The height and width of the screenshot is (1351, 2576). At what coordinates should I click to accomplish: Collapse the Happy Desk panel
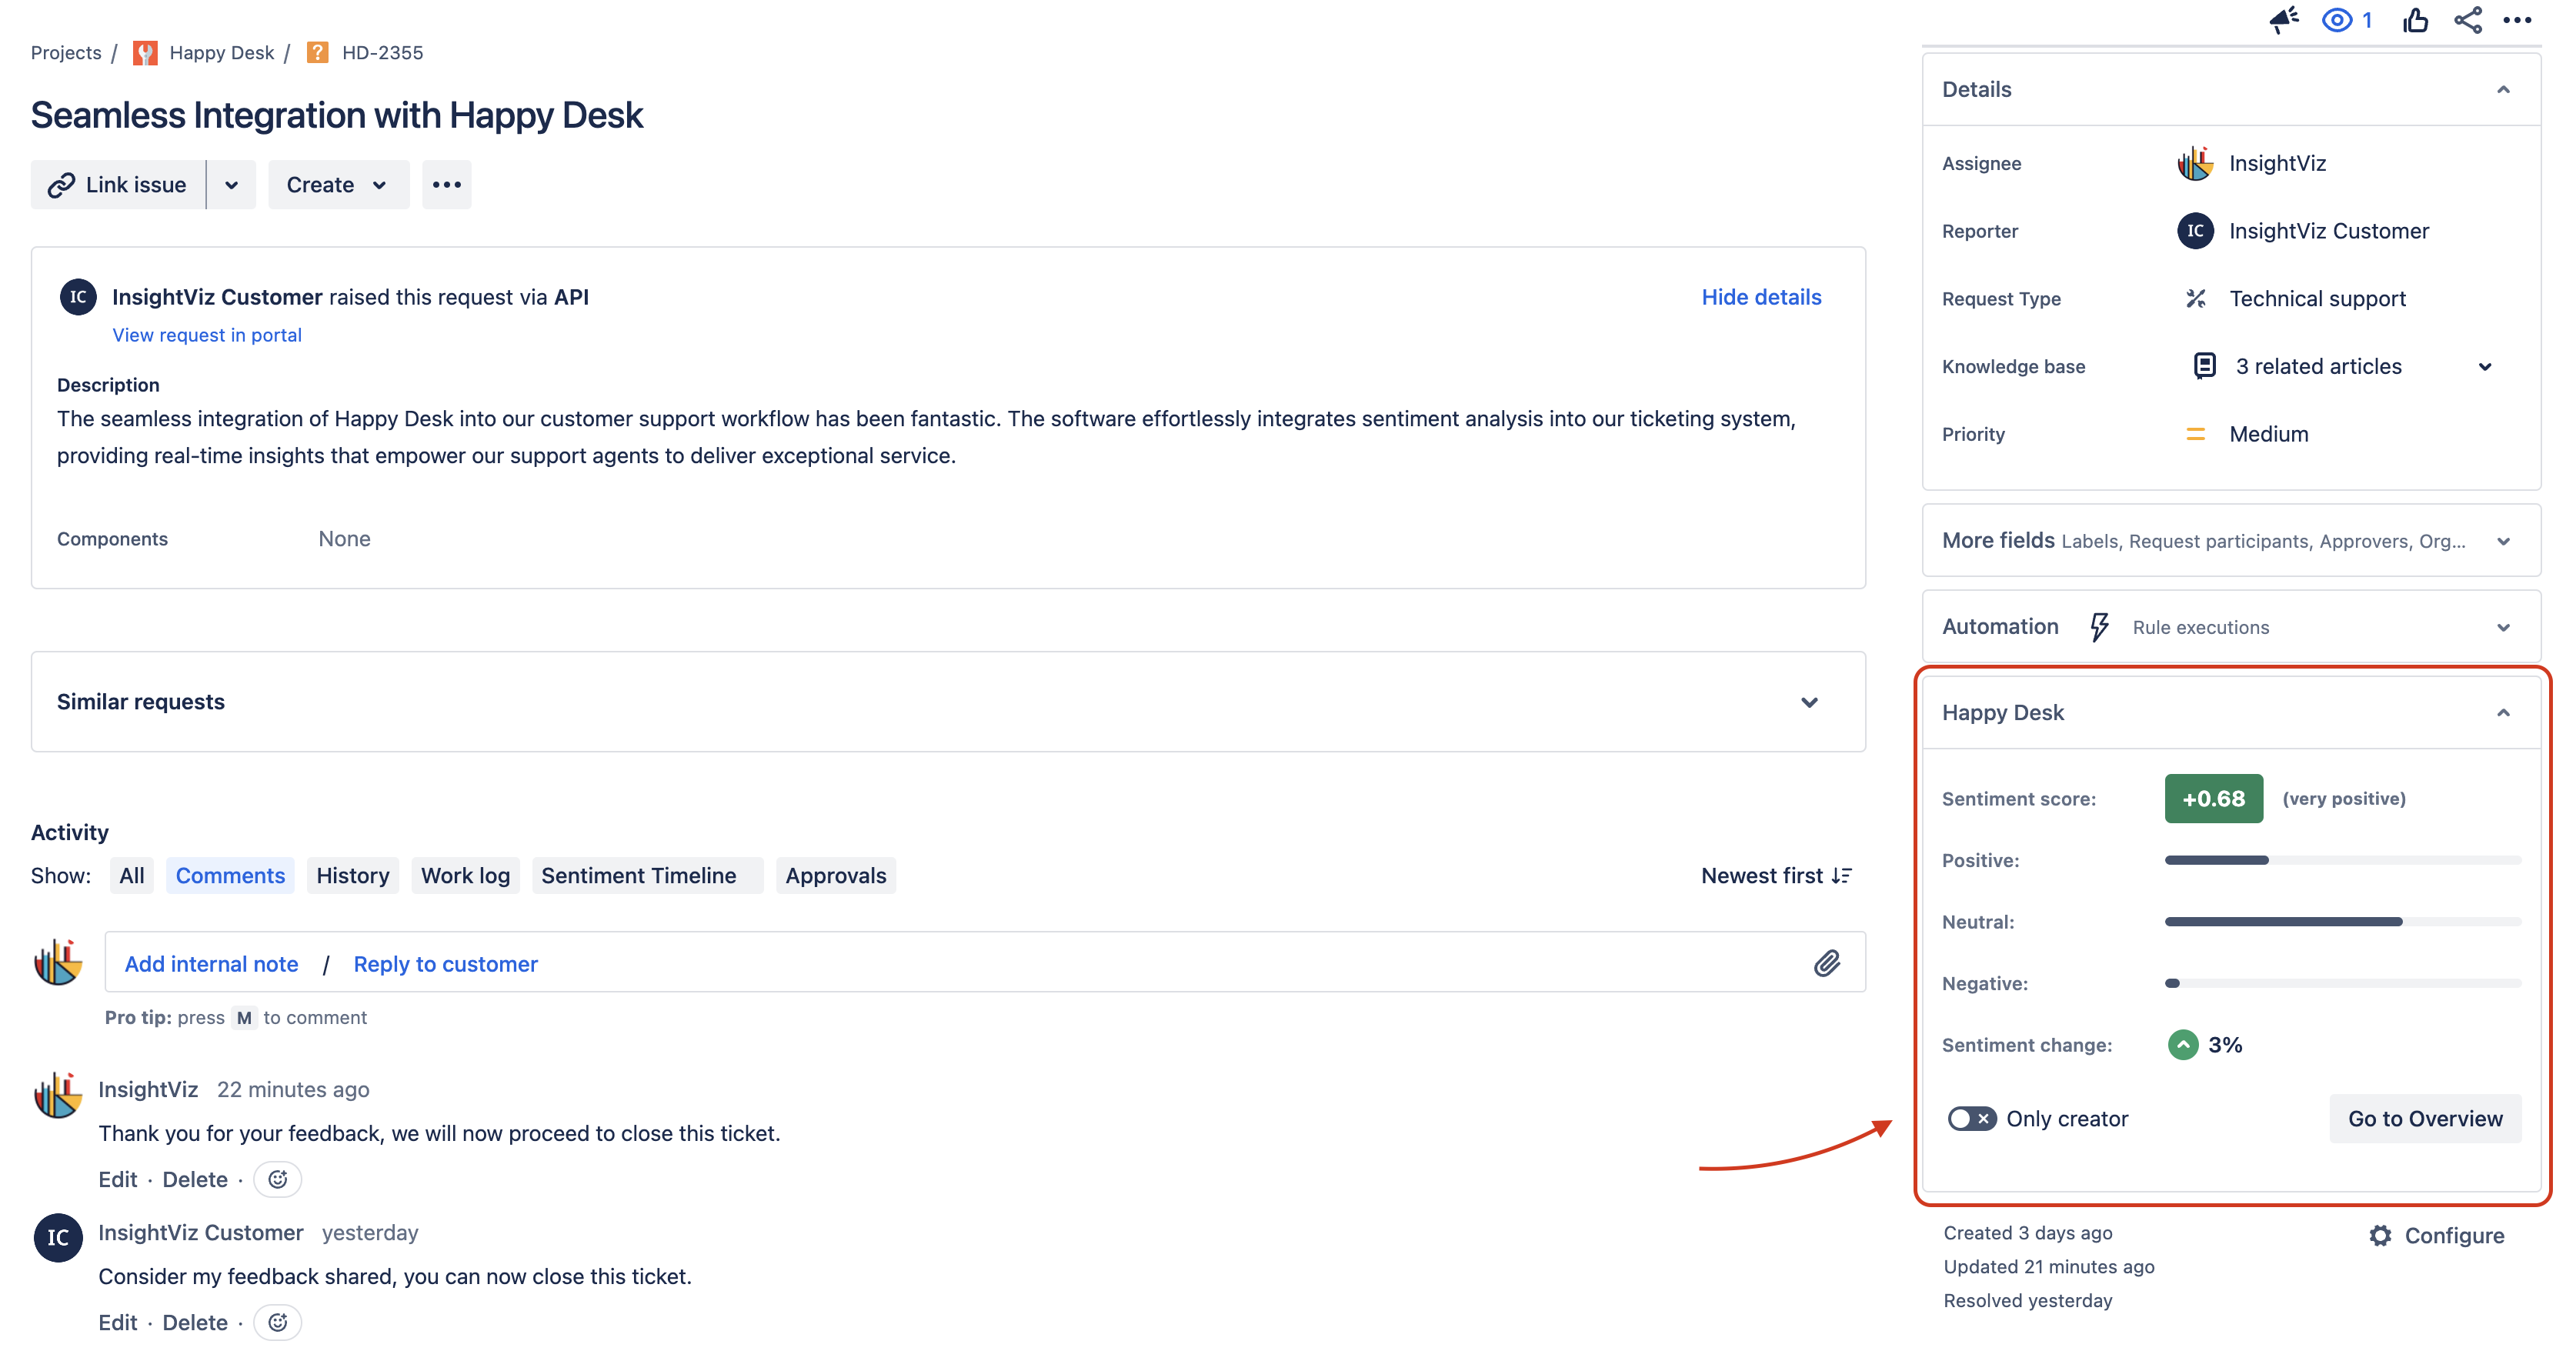pyautogui.click(x=2503, y=713)
